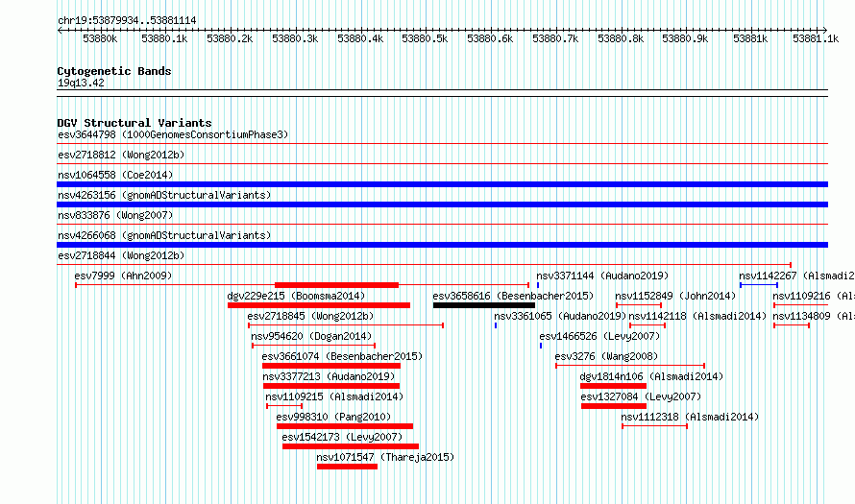
Task: Select the esv2718844 (Wong2012b) label
Action: (121, 255)
